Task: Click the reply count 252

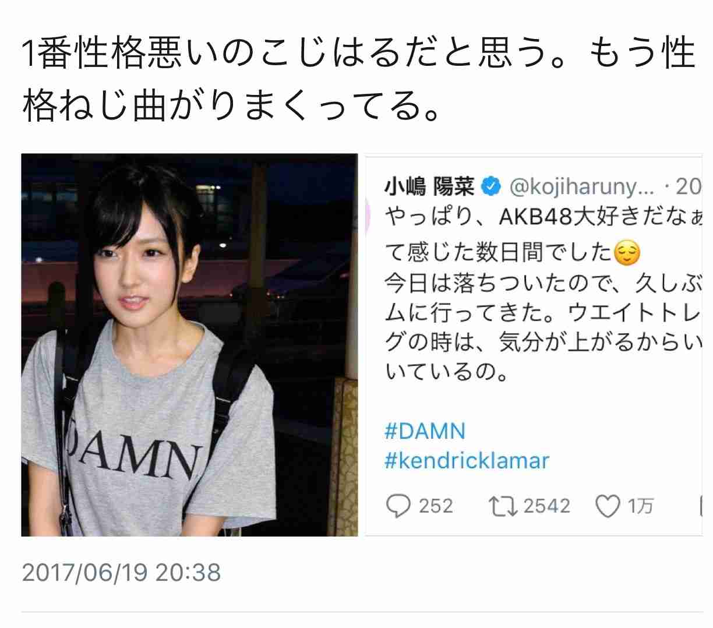Action: pos(436,506)
